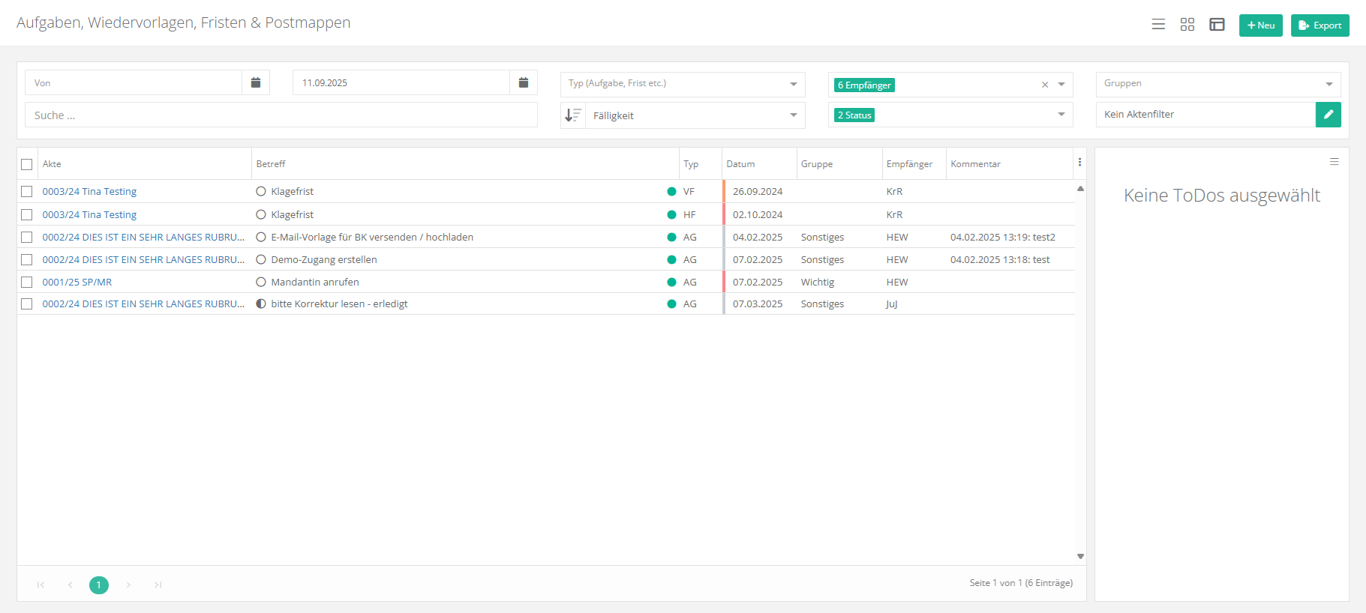Tick checkbox for 0001/25 SP/MR row
The height and width of the screenshot is (613, 1366).
27,283
